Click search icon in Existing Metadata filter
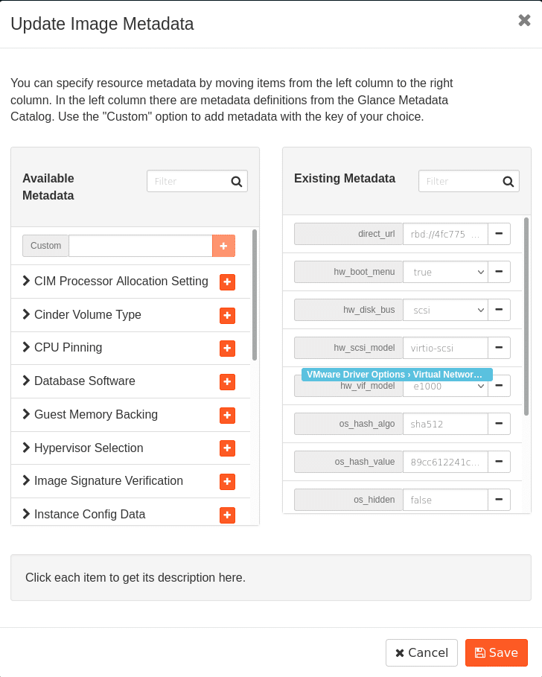Image resolution: width=542 pixels, height=677 pixels. [x=508, y=181]
